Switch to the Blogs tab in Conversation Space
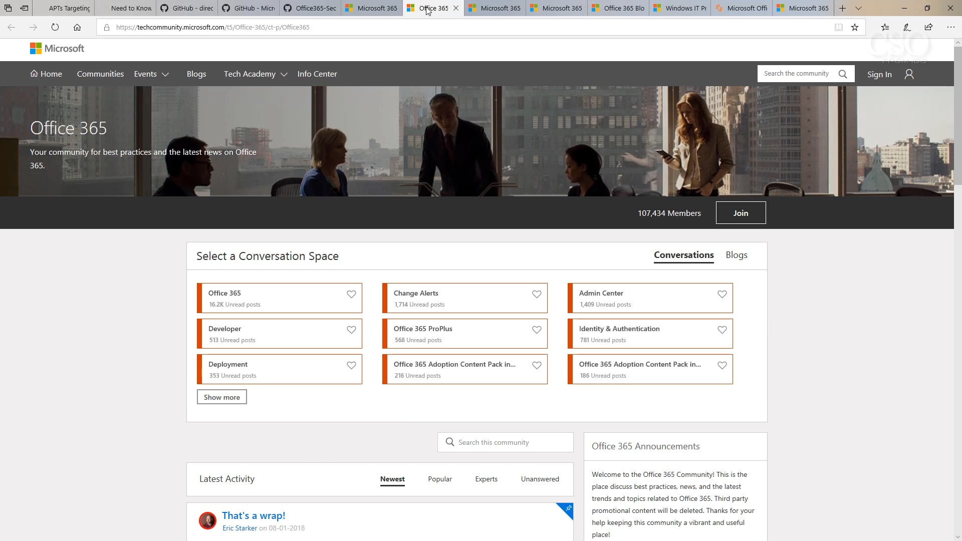This screenshot has height=541, width=962. (x=737, y=255)
